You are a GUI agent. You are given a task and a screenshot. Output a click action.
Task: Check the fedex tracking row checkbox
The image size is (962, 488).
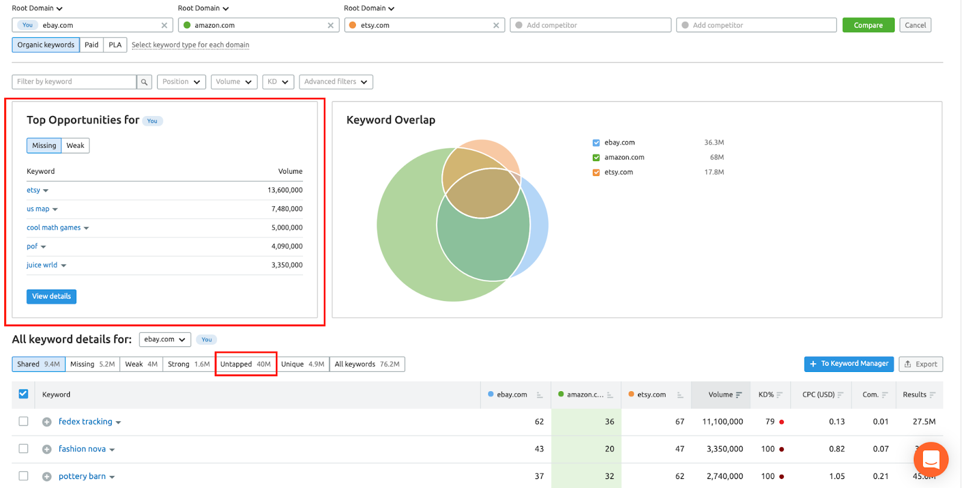click(x=23, y=421)
